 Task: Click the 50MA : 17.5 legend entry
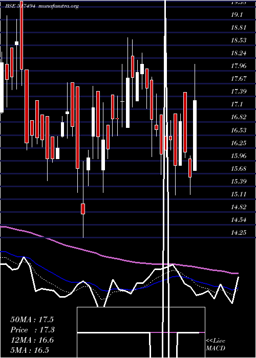click(x=32, y=320)
